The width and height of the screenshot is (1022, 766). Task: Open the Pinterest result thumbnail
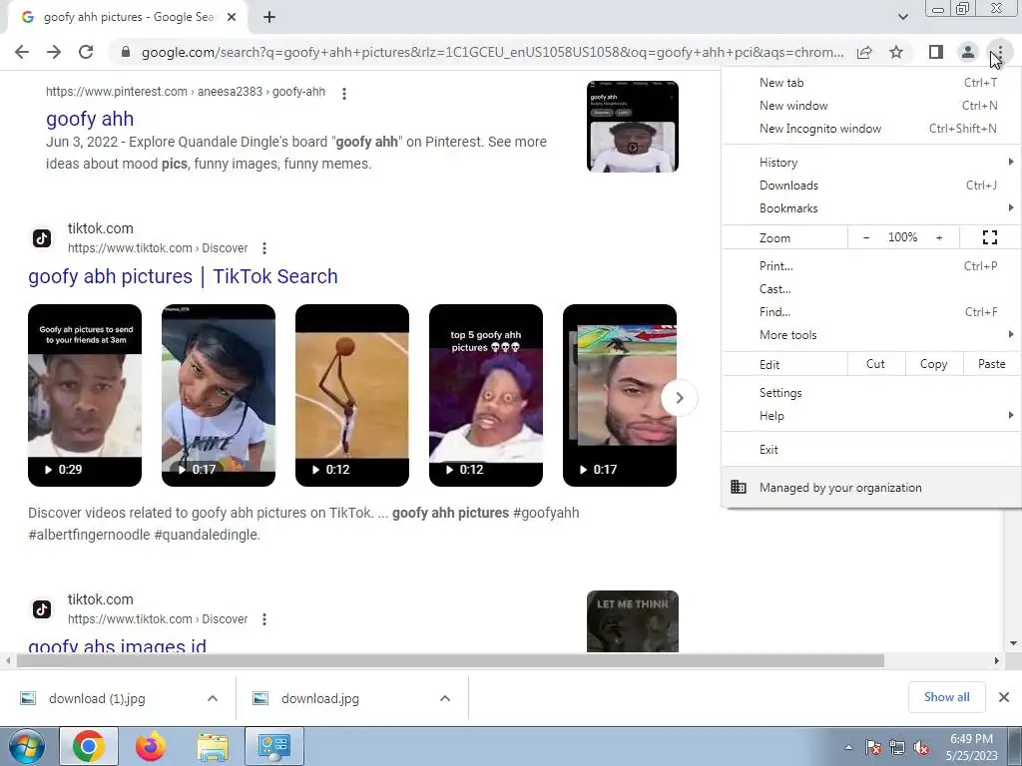[x=632, y=127]
